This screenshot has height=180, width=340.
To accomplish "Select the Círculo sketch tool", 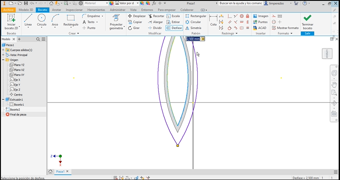I will coord(41,21).
